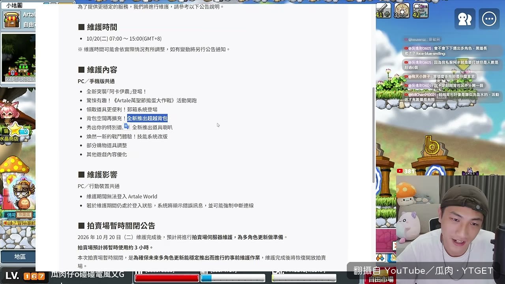This screenshot has width=505, height=284.
Task: Click the line 領取道具更便利！郵箱系統登場
Action: click(x=122, y=110)
